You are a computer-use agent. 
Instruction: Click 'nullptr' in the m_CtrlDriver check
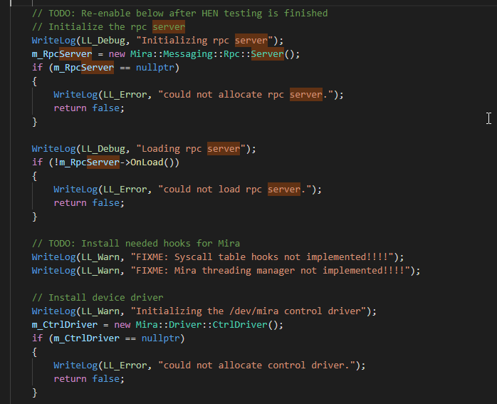click(x=160, y=338)
